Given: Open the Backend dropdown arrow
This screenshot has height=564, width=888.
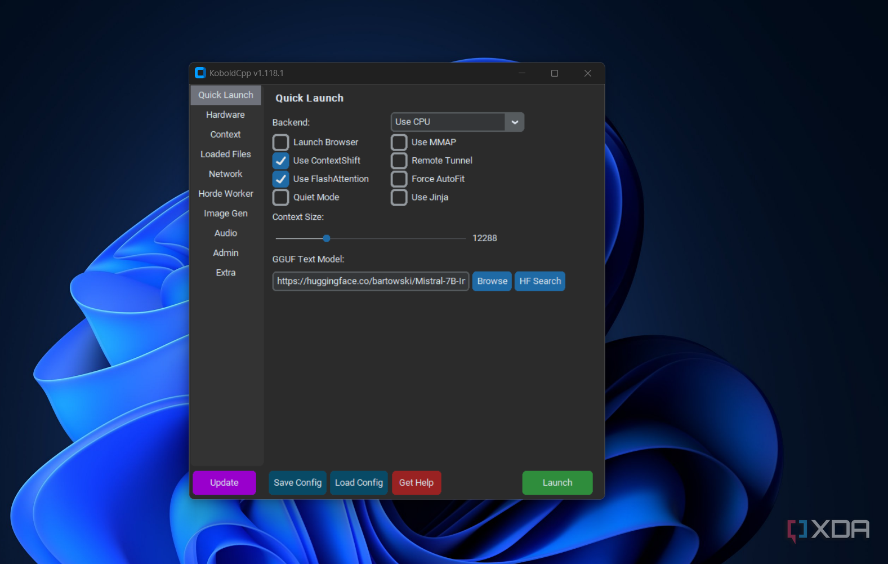Looking at the screenshot, I should pyautogui.click(x=515, y=122).
